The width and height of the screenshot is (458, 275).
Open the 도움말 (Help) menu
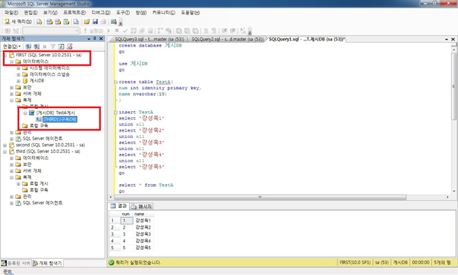coord(190,12)
